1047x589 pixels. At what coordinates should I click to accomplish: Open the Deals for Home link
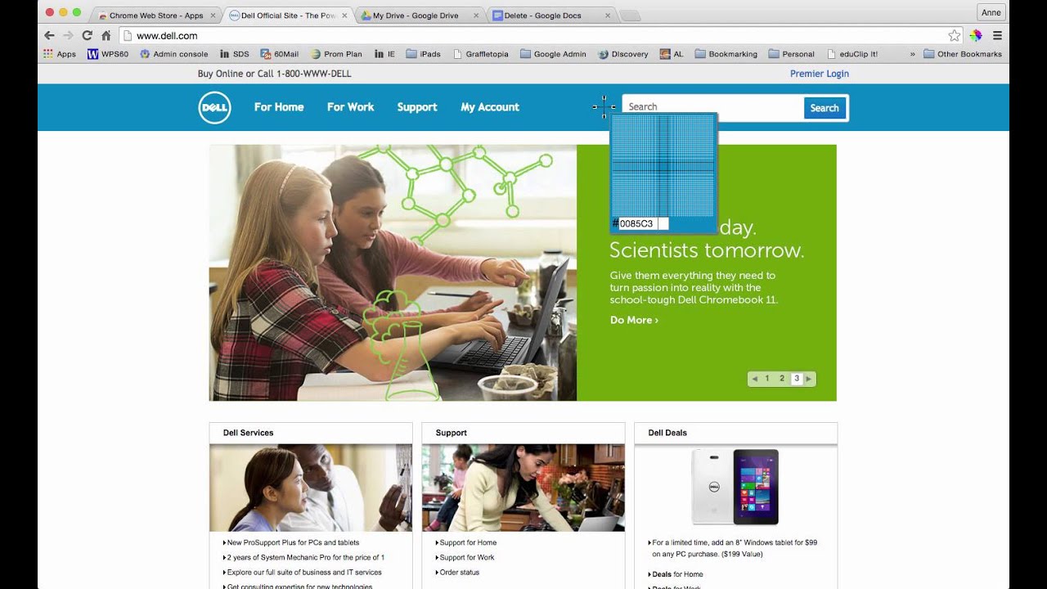677,574
